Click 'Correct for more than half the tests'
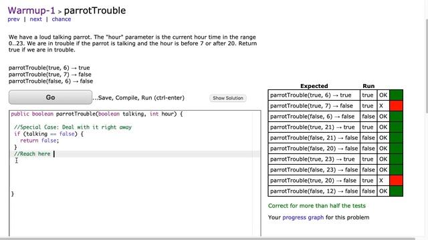Viewport: 428px width, 240px height. tap(316, 206)
